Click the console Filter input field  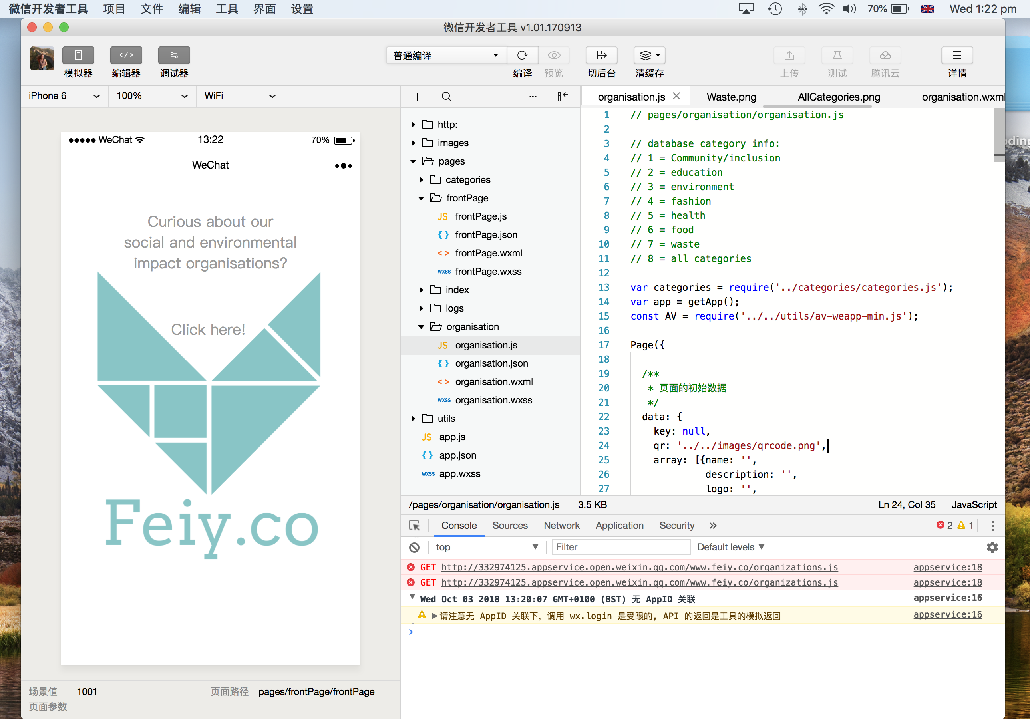pos(620,547)
